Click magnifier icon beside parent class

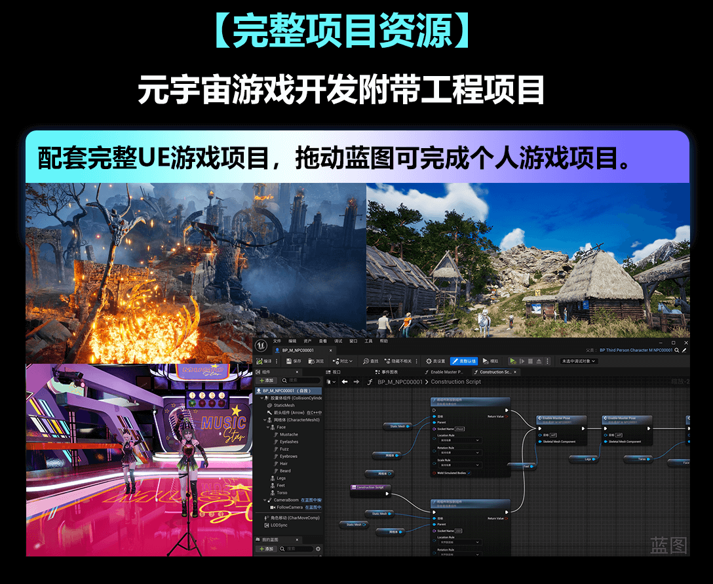676,350
